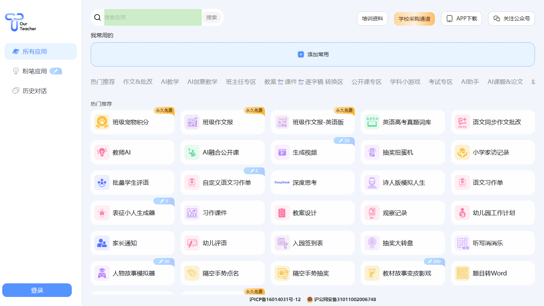
Task: Click the 家长通知 people icon
Action: pyautogui.click(x=102, y=243)
